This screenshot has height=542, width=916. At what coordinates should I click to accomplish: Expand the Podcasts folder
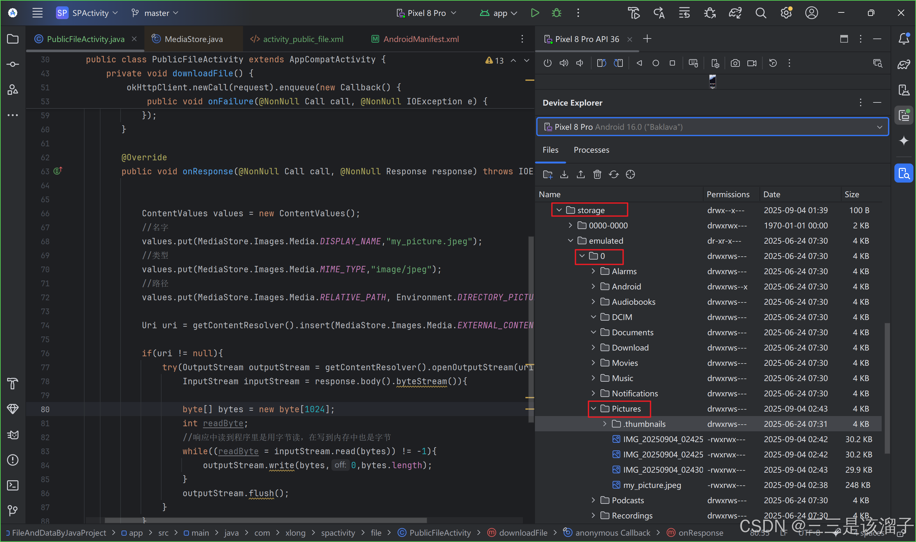[x=593, y=500]
